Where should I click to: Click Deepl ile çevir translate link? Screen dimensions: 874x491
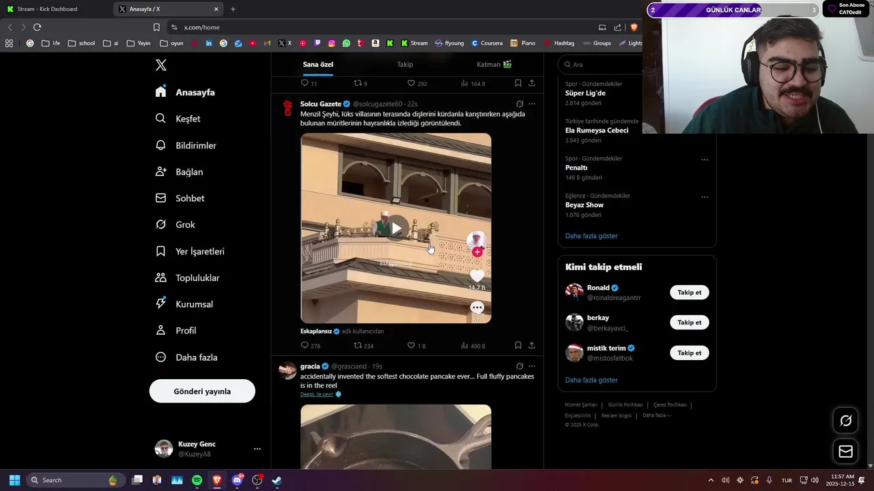pyautogui.click(x=317, y=394)
